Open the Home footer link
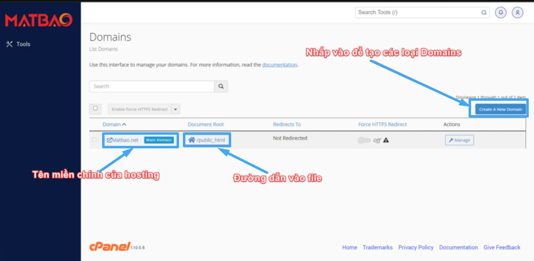This screenshot has width=534, height=261. (x=350, y=247)
